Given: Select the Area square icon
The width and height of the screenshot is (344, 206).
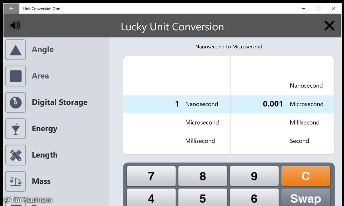Looking at the screenshot, I should tap(15, 76).
